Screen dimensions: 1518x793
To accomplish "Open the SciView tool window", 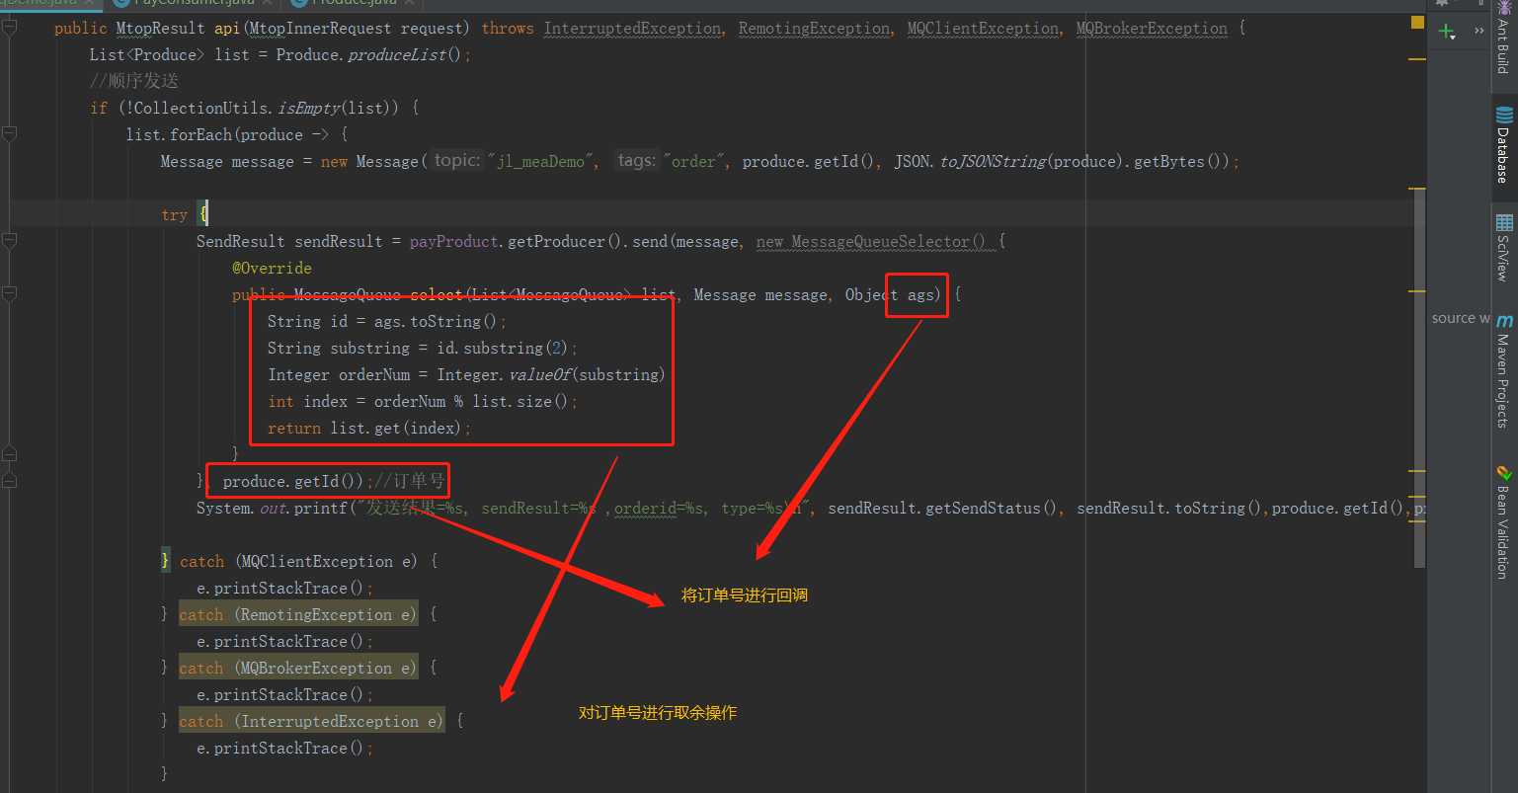I will [1503, 247].
